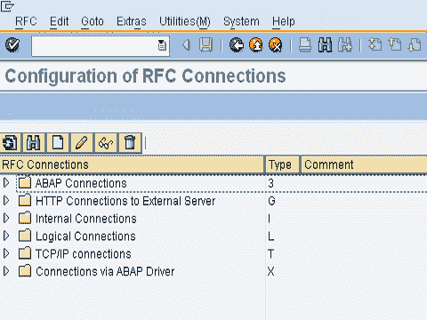Click the folder icon beside Logical Connections
This screenshot has height=320, width=427.
point(25,236)
